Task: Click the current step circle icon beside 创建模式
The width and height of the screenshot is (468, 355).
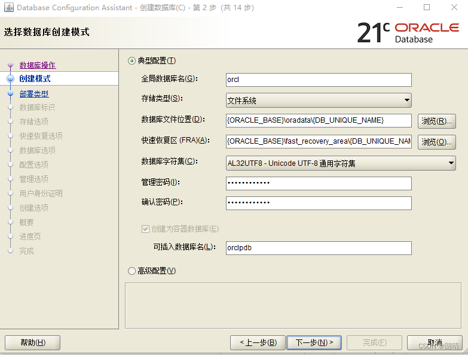Action: (10, 78)
